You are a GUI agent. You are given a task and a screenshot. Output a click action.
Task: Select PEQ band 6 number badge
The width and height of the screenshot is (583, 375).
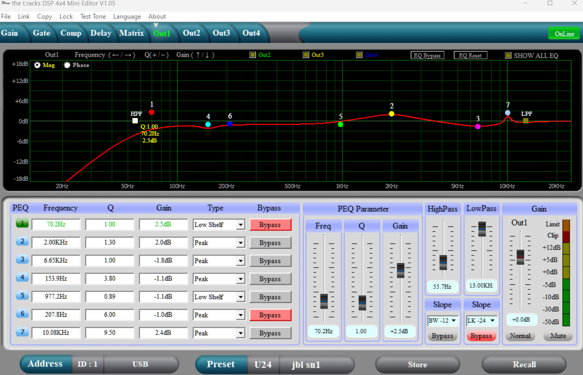click(22, 314)
